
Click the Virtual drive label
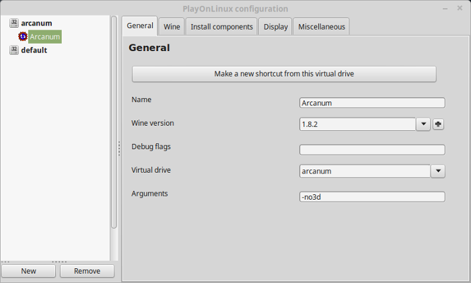[x=151, y=170]
